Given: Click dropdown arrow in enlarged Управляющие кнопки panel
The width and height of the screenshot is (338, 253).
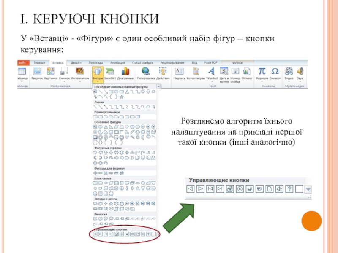Looking at the screenshot, I should tap(308, 189).
